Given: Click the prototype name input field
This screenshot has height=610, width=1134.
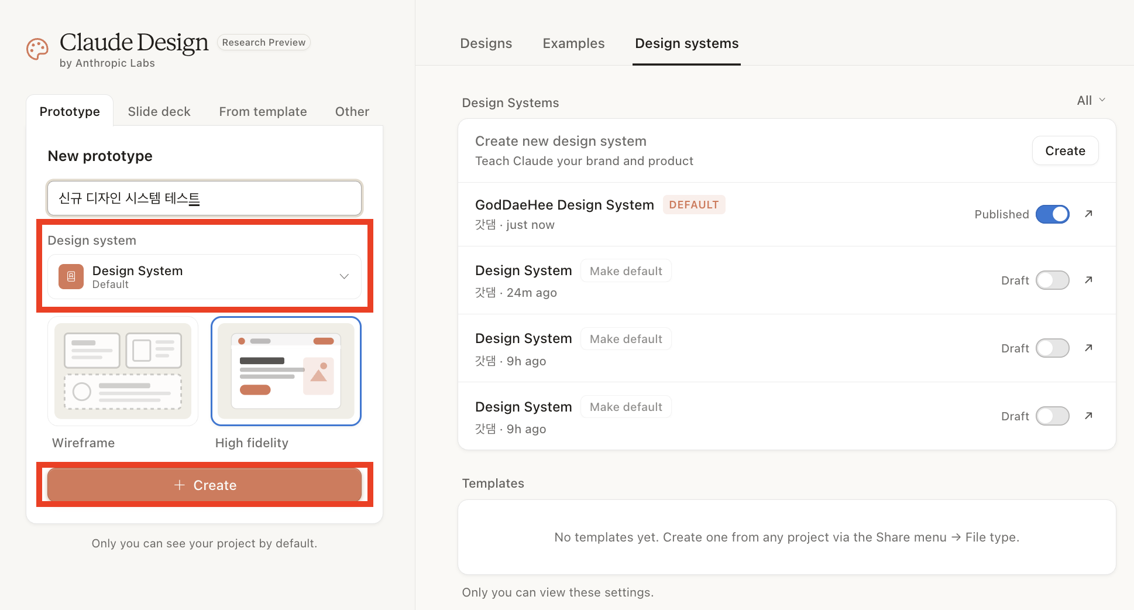Looking at the screenshot, I should point(204,198).
